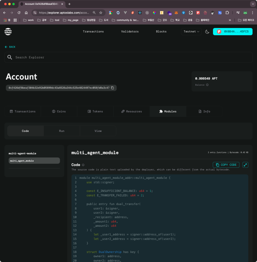Close the Account 0xf426df8beaf304b tab
257x262 pixels.
click(x=62, y=4)
